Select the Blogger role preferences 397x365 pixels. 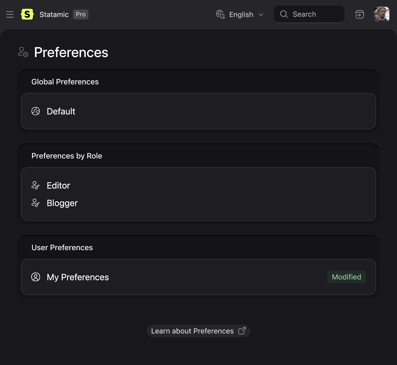(62, 203)
